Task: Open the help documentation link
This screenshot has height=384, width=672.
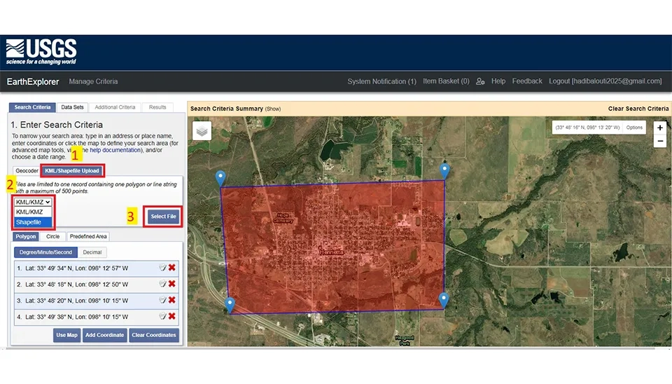Action: pos(115,150)
